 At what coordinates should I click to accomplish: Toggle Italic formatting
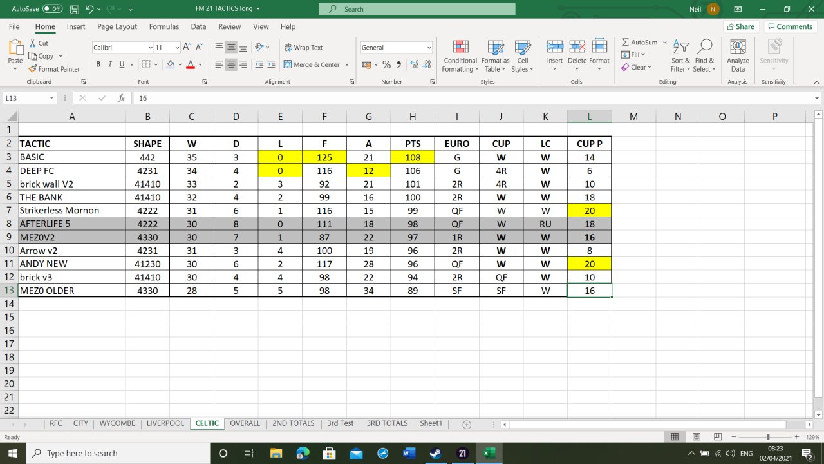(110, 64)
